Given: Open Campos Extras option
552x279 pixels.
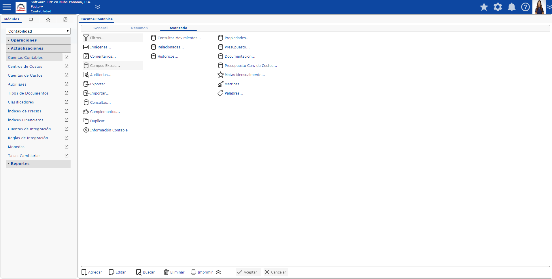Looking at the screenshot, I should coord(113,65).
